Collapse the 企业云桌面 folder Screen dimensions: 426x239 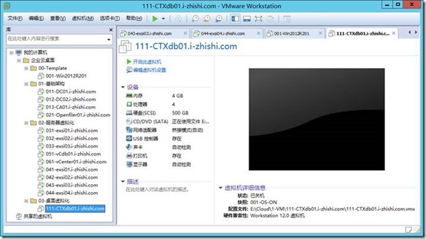click(19, 60)
